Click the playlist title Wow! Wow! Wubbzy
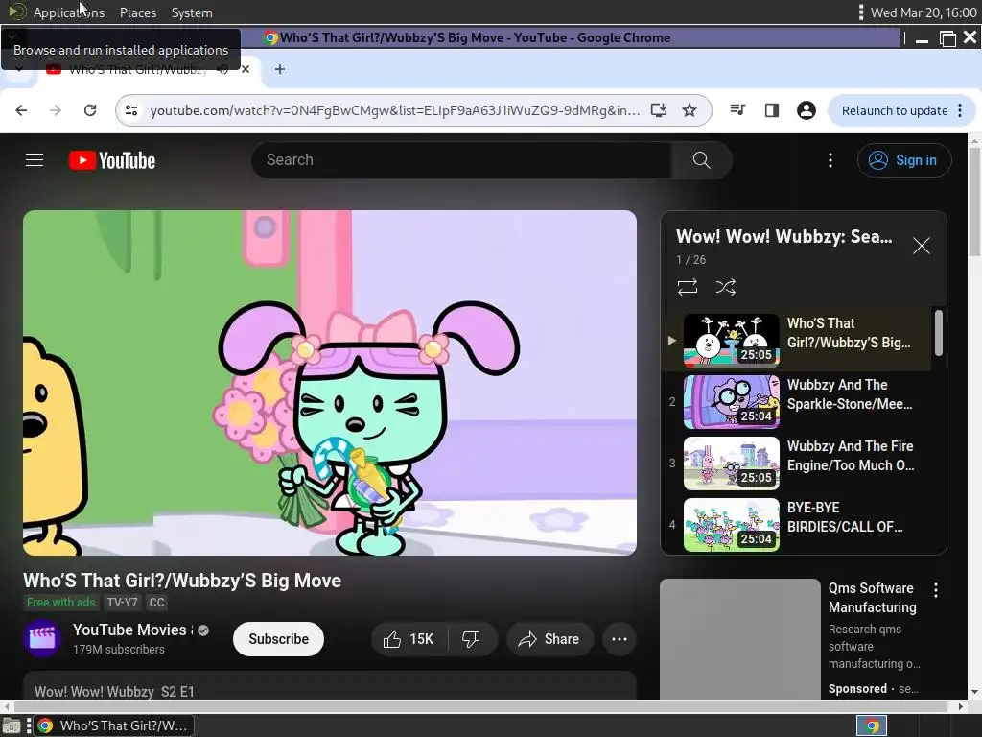 coord(784,236)
